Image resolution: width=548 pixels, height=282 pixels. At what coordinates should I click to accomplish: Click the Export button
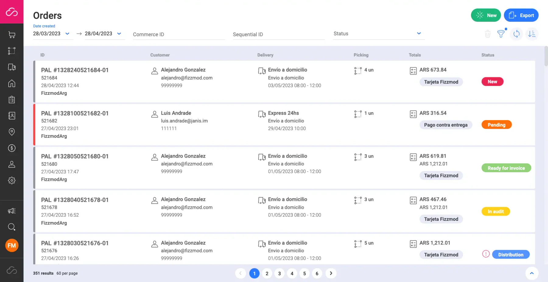pyautogui.click(x=521, y=15)
